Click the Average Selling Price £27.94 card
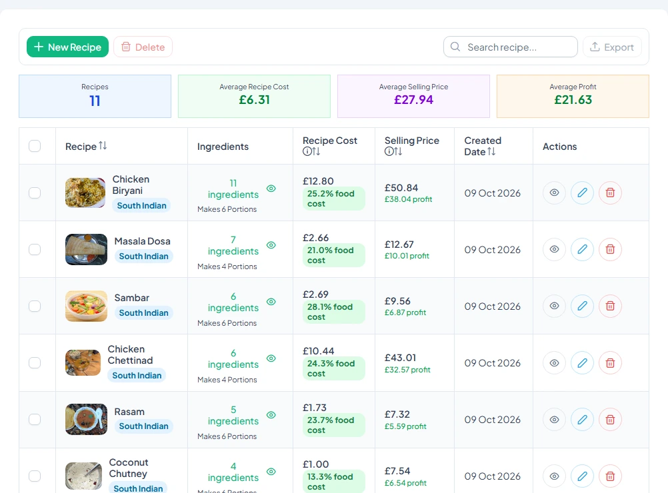Viewport: 668px width, 493px height. pos(413,96)
